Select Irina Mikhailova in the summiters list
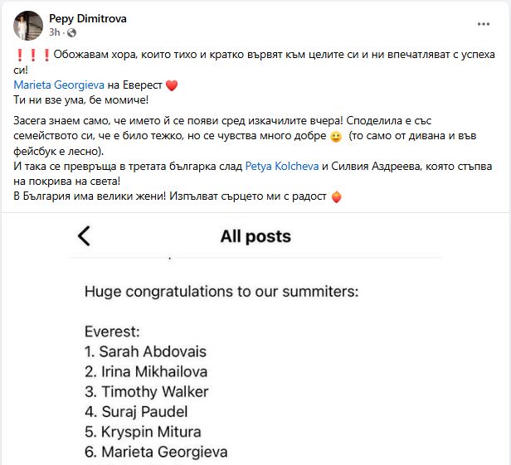 click(146, 371)
